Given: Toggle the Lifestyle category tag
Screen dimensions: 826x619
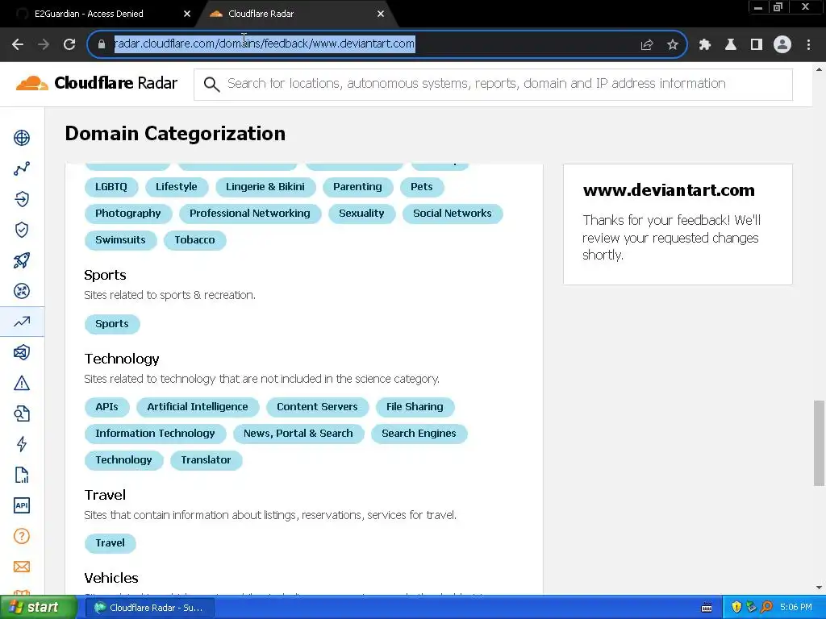Looking at the screenshot, I should coord(177,187).
